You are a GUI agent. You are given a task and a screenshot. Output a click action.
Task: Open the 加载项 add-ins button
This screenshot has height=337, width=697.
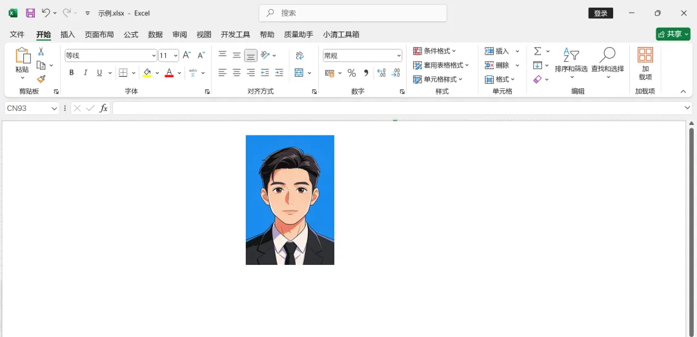(x=645, y=63)
